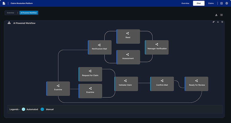Click the Automated legend color dot

point(24,109)
